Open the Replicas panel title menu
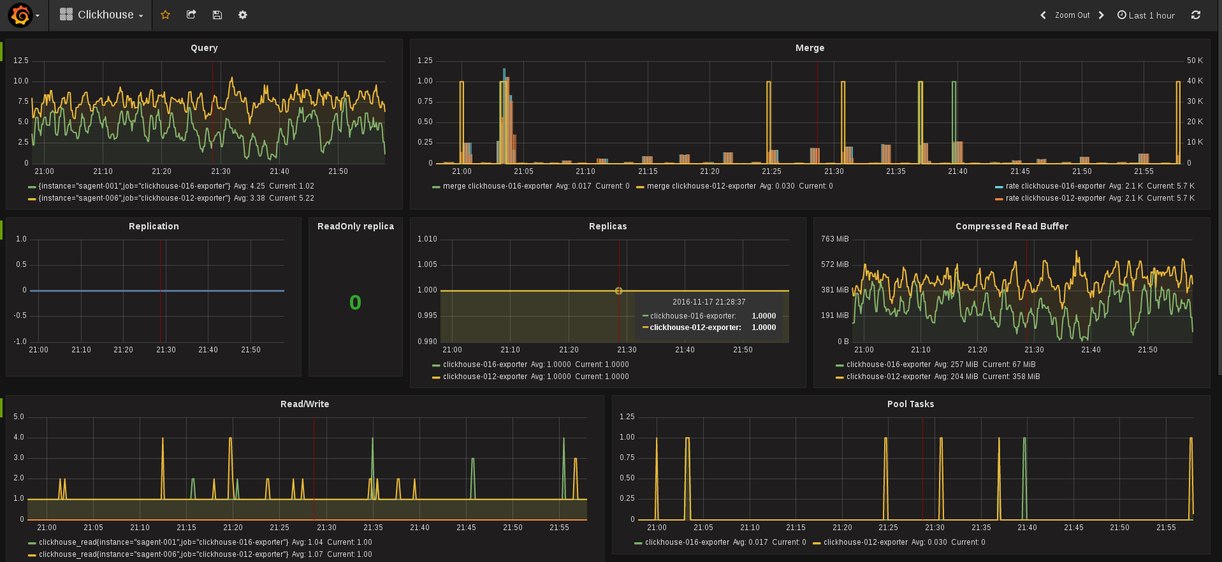 [x=608, y=226]
